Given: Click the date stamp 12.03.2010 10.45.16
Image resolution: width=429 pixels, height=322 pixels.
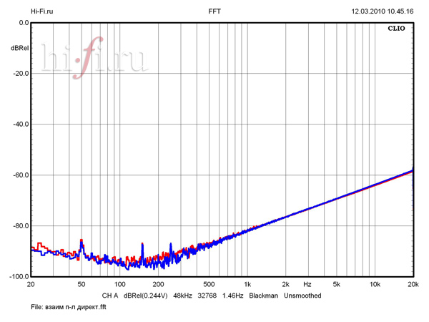Looking at the screenshot, I should (x=383, y=11).
